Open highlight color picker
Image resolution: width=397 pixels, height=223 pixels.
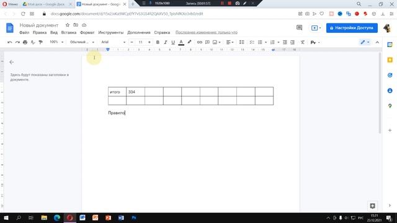[x=189, y=42]
